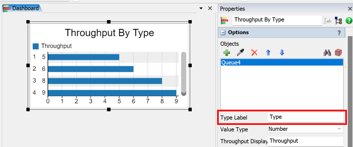Move object down with blue down arrow
The width and height of the screenshot is (353, 147).
click(x=282, y=53)
